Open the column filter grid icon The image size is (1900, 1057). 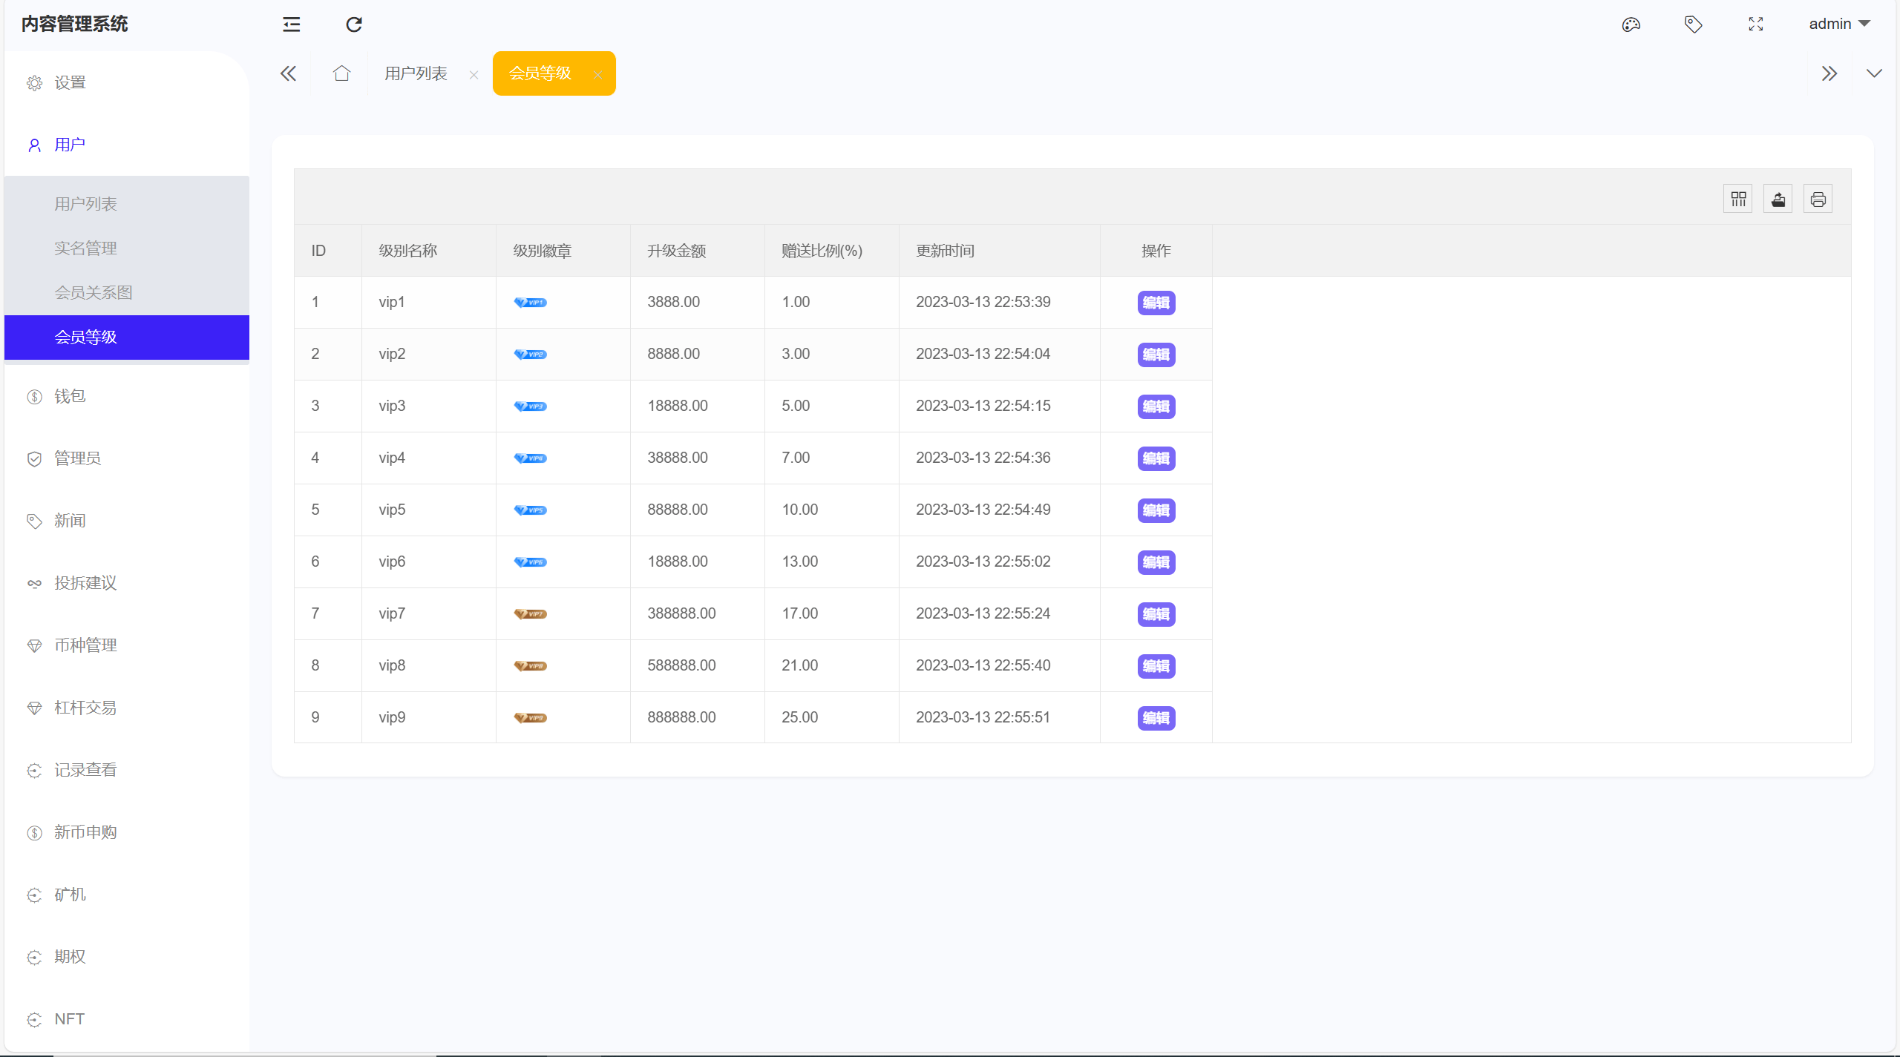point(1738,199)
